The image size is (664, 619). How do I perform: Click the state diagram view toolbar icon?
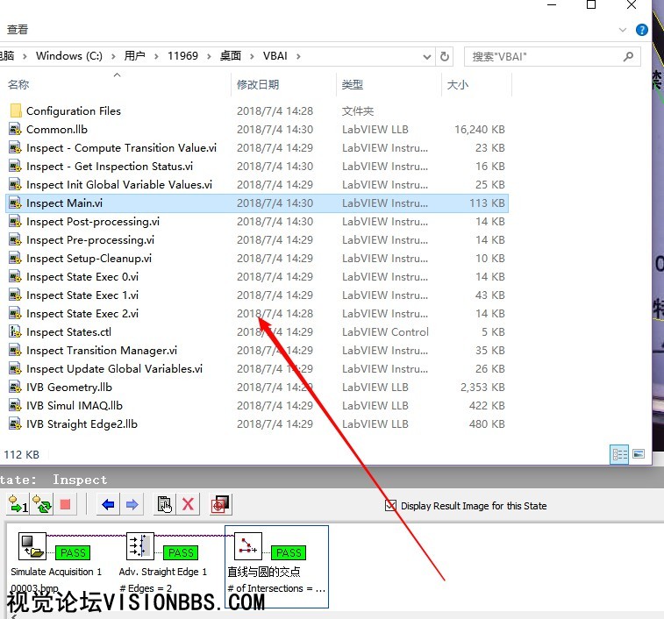(x=221, y=504)
